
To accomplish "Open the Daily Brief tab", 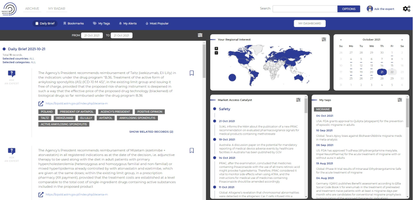I will tap(45, 23).
